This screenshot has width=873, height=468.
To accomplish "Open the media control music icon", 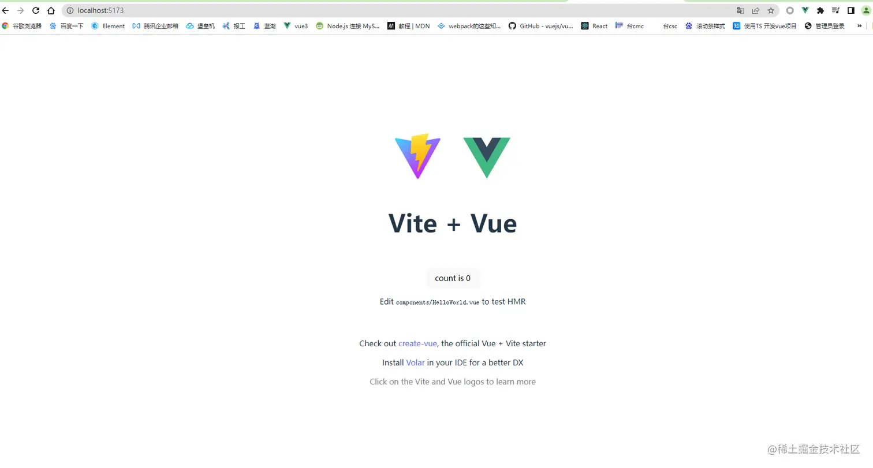I will (x=835, y=10).
